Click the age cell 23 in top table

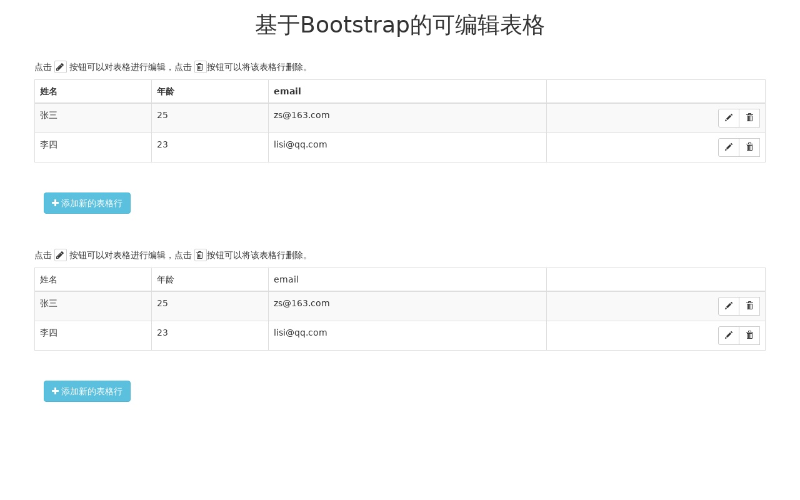[x=162, y=144]
